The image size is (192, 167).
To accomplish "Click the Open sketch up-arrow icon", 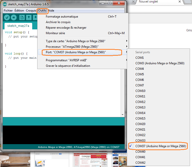I will [29, 18].
